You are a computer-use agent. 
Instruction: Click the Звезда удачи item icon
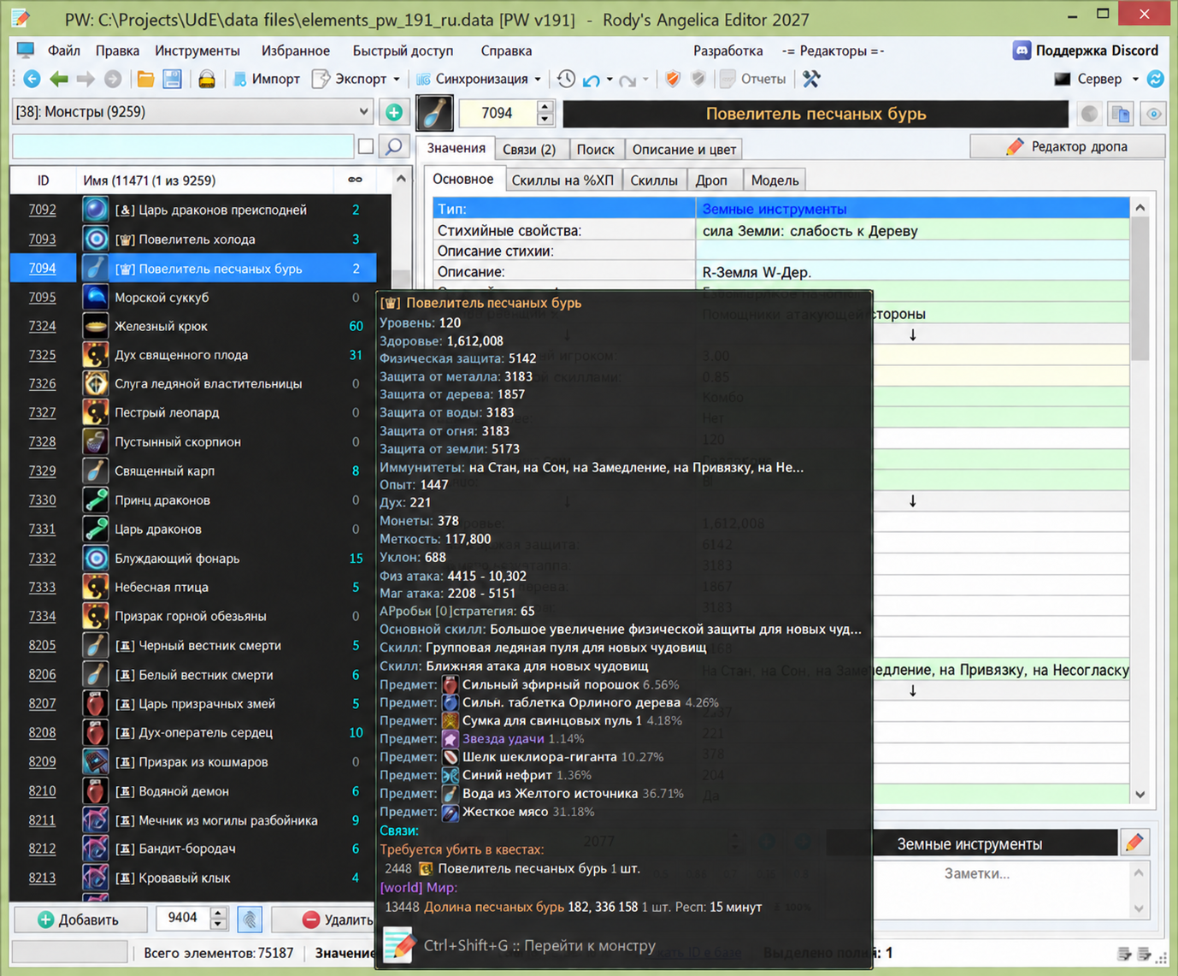450,739
